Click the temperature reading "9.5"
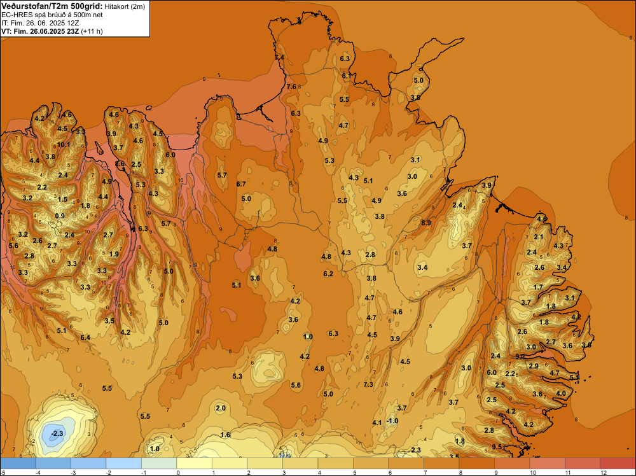Screen dimensions: 636x476 (x=497, y=447)
